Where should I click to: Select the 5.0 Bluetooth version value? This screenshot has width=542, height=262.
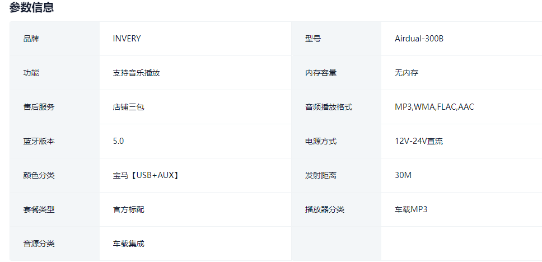118,141
